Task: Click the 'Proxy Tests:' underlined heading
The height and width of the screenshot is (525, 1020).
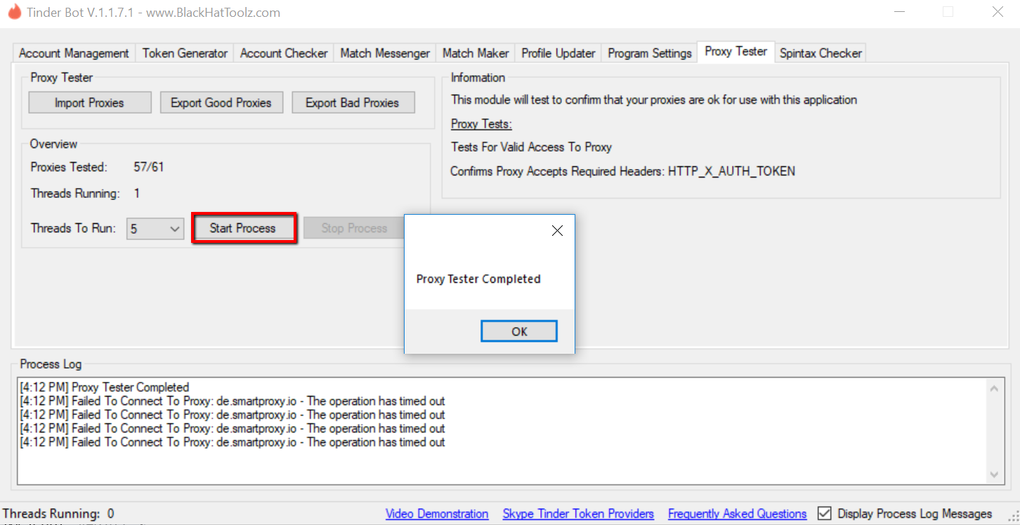Action: [481, 124]
